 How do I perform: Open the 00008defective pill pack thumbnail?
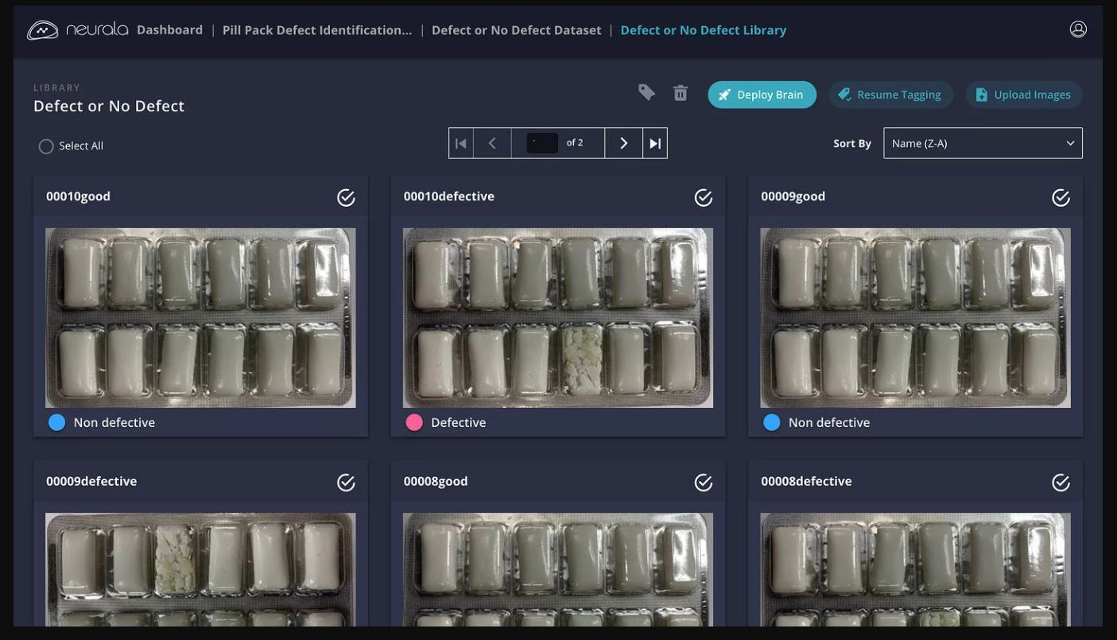point(915,569)
